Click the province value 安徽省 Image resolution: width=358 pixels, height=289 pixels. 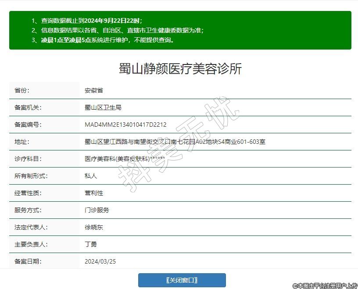(94, 91)
